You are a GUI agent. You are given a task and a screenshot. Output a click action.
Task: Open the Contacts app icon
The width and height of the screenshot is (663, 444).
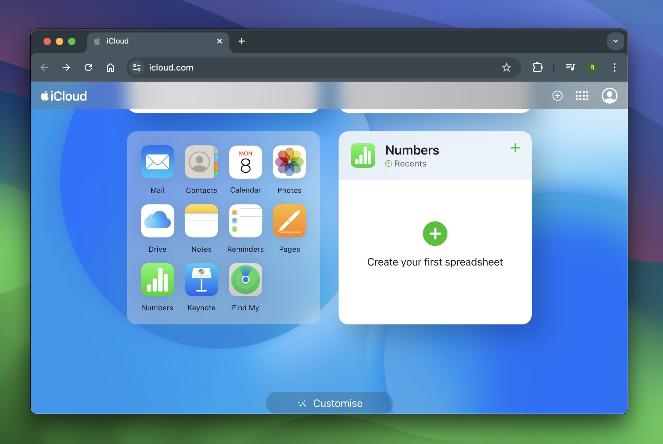tap(201, 162)
